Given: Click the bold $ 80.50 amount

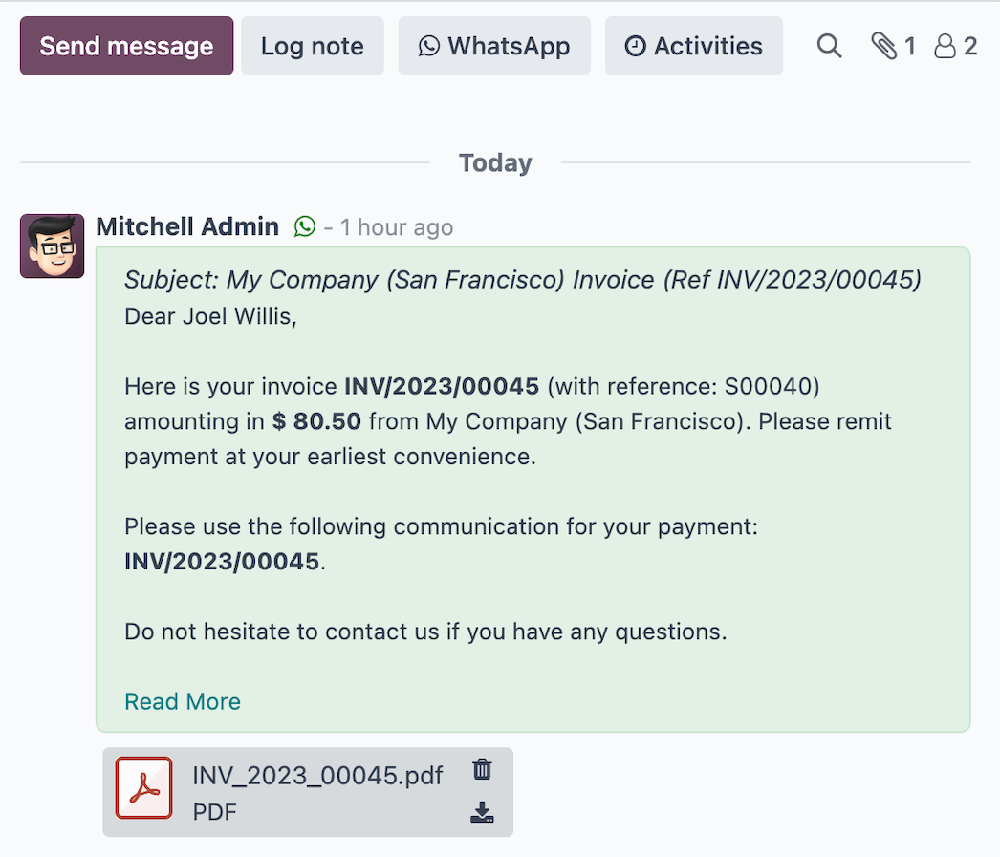Looking at the screenshot, I should tap(316, 421).
